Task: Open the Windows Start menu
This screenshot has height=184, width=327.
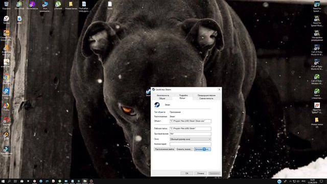Action: pos(3,181)
